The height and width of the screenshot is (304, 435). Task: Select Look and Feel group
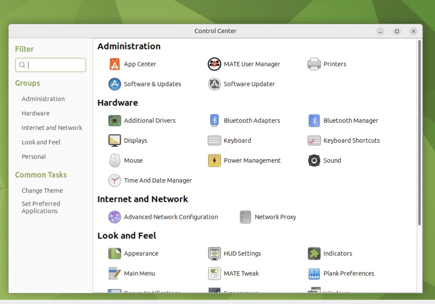point(41,142)
